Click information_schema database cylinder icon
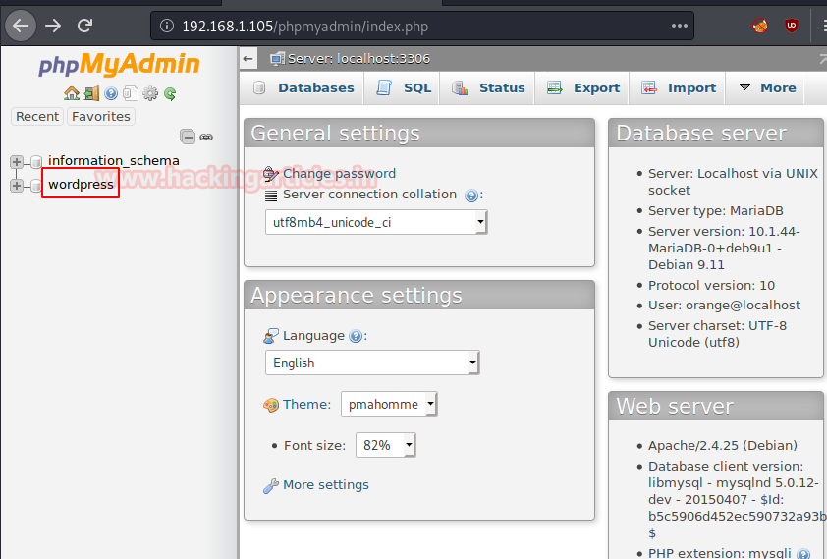827x559 pixels. (x=36, y=161)
